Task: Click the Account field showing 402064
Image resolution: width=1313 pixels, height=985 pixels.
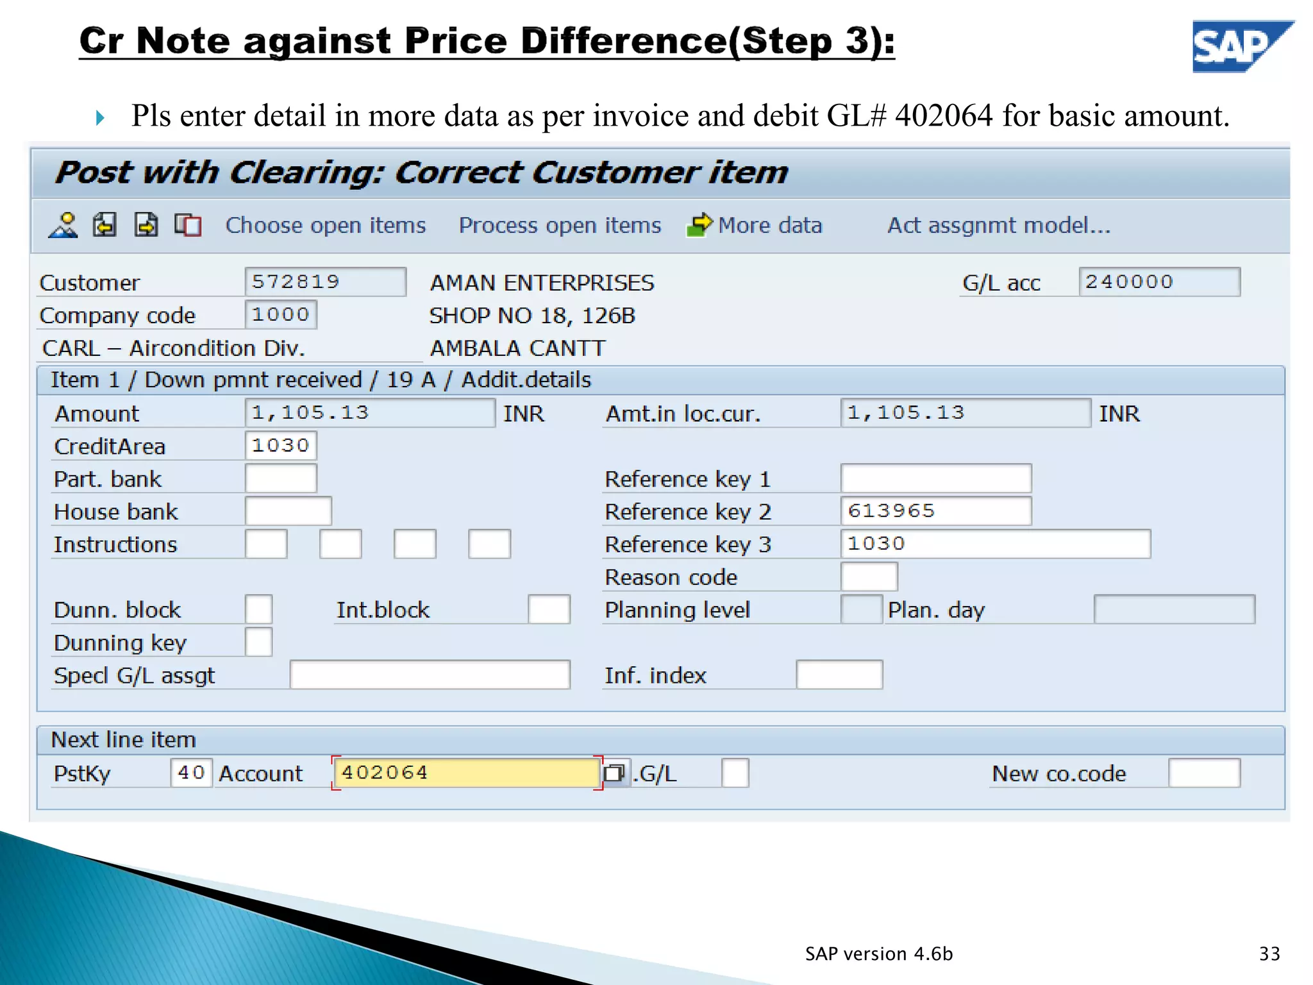Action: coord(467,773)
